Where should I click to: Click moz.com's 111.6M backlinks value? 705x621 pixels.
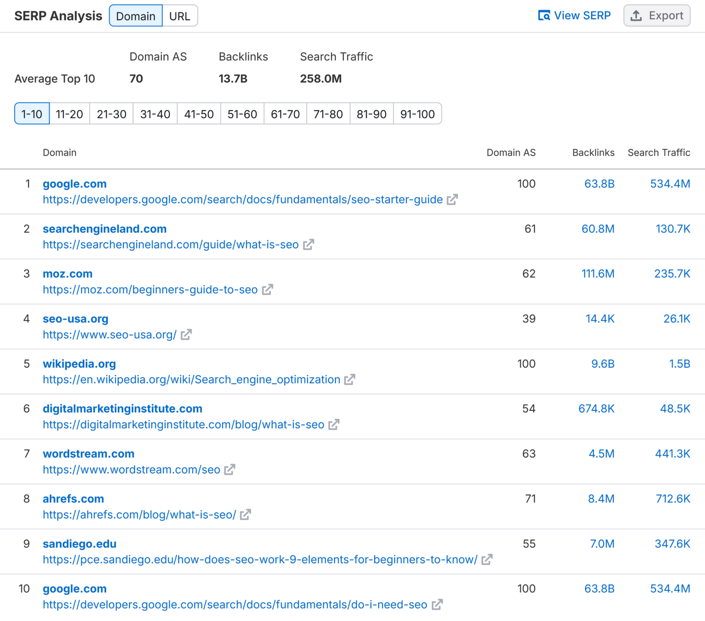tap(598, 273)
